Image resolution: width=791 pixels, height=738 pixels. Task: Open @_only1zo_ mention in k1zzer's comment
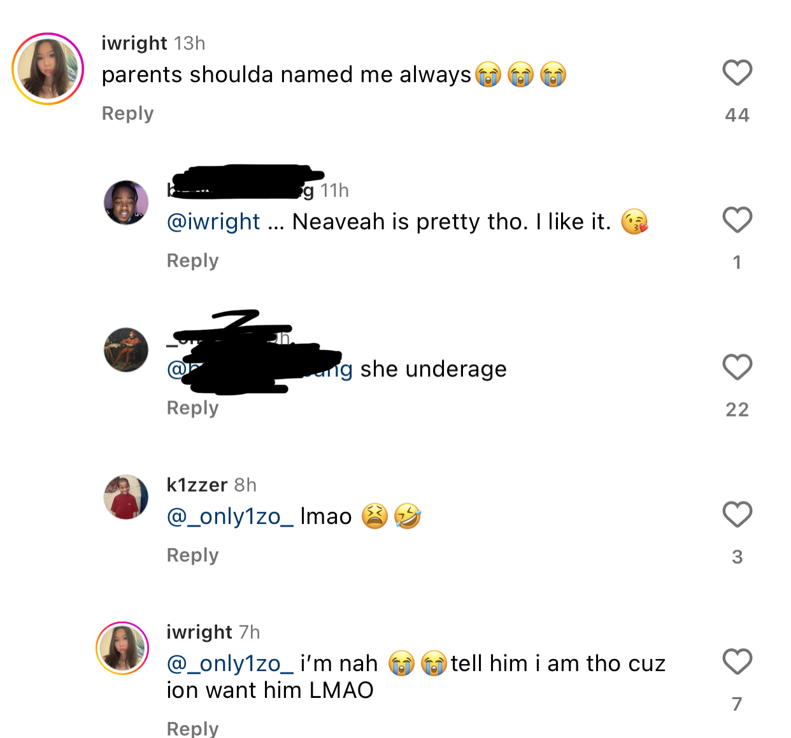(x=230, y=516)
